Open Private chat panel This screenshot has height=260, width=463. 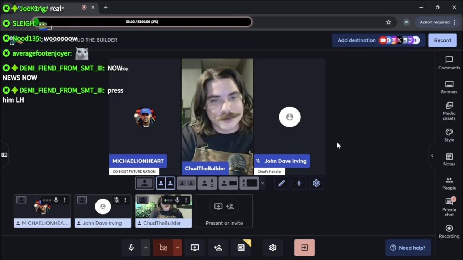point(449,207)
